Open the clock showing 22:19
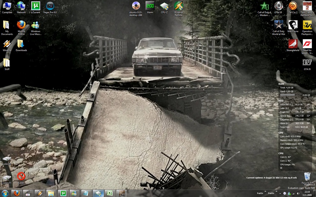 pyautogui.click(x=307, y=193)
